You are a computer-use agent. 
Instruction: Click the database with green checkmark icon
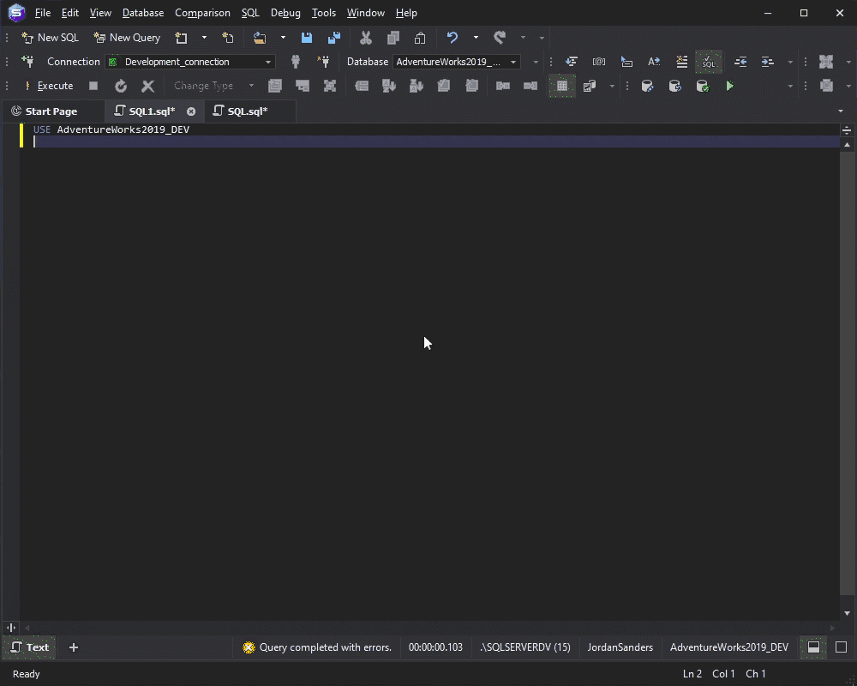tap(703, 86)
